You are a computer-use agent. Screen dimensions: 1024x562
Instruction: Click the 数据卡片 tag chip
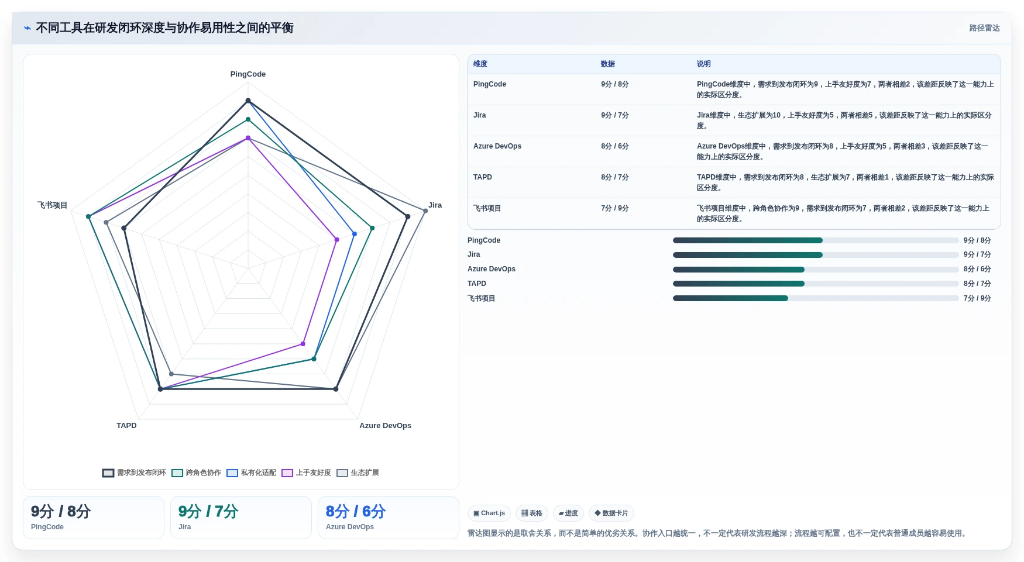tap(611, 513)
